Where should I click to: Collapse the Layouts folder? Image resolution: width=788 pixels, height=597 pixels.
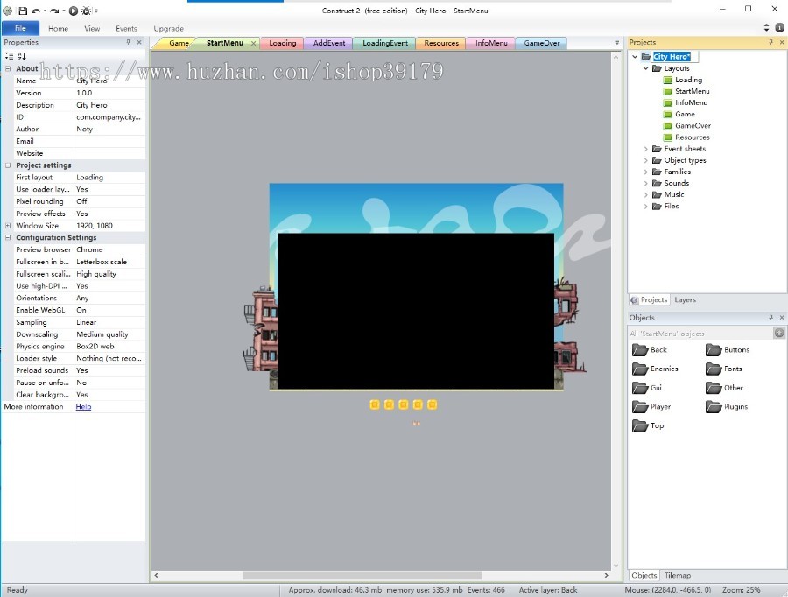tap(646, 68)
